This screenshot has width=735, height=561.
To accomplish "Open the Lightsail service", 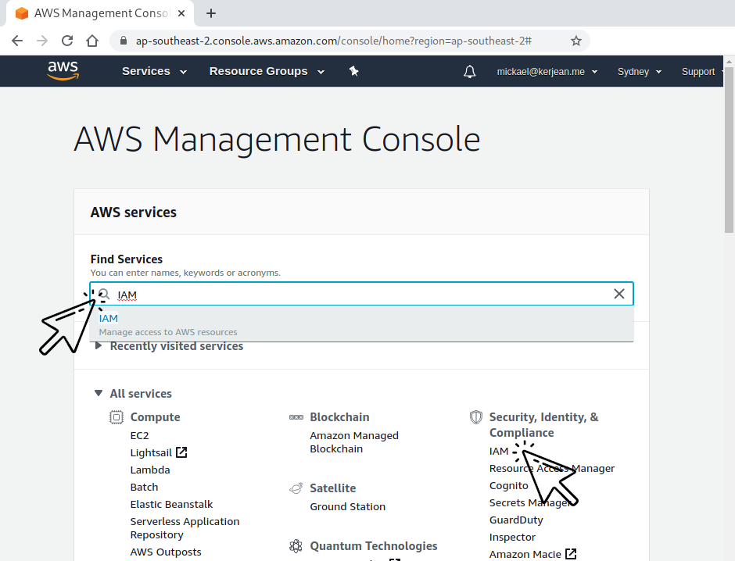I will (x=151, y=453).
